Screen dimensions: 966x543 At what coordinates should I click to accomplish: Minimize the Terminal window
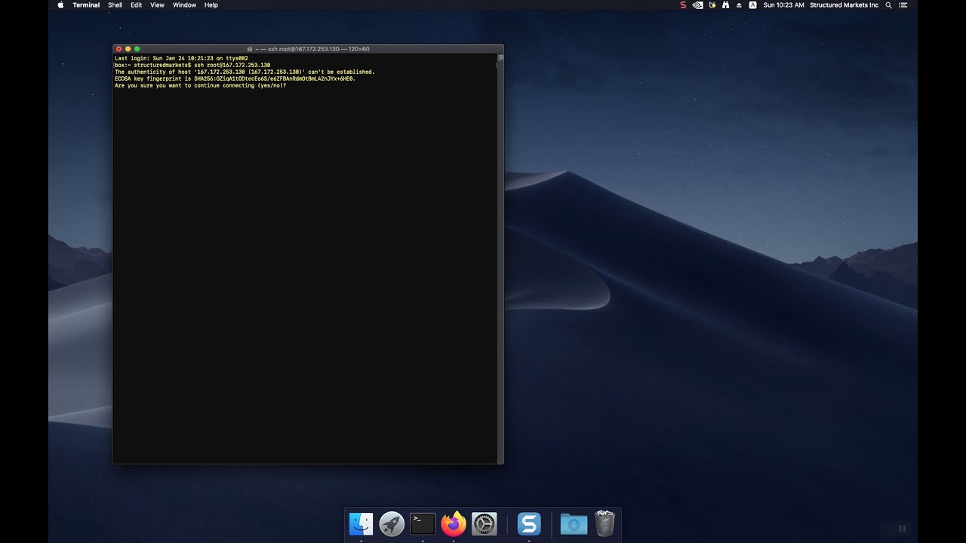pos(128,49)
